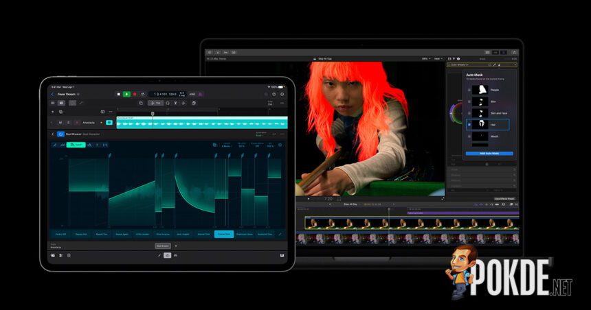Image resolution: width=591 pixels, height=310 pixels.
Task: Toggle Cycle mode in Logic Pro transport
Action: [x=142, y=94]
